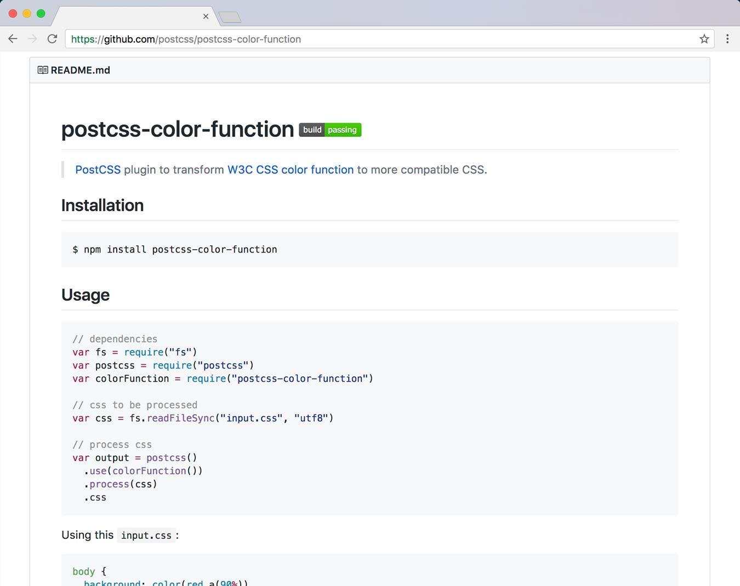Close the current browser tab

(x=206, y=16)
